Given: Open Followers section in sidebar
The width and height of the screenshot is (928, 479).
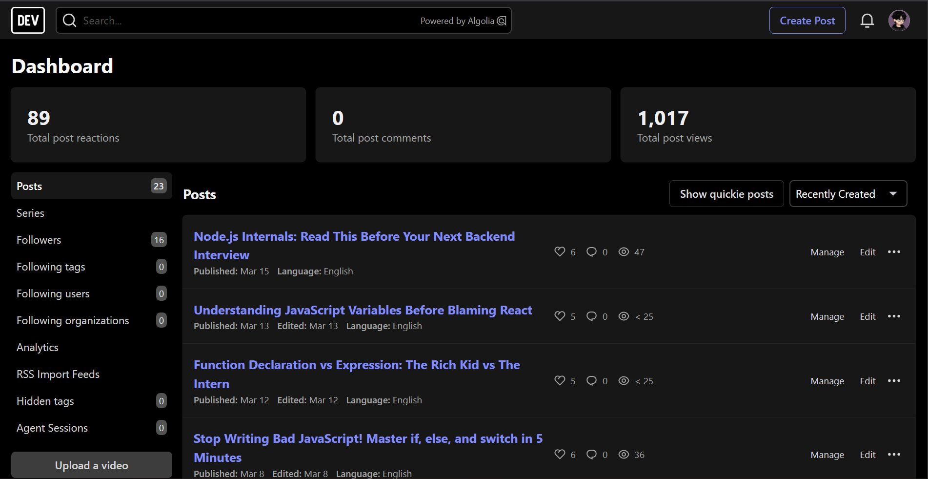Looking at the screenshot, I should [x=39, y=240].
